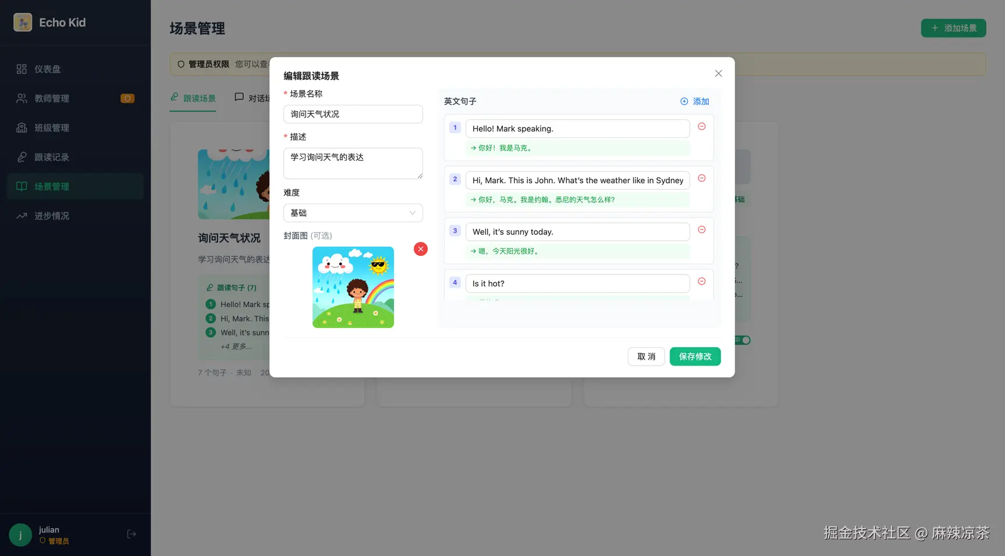Click the 跟读记录 microphone icon

point(22,157)
